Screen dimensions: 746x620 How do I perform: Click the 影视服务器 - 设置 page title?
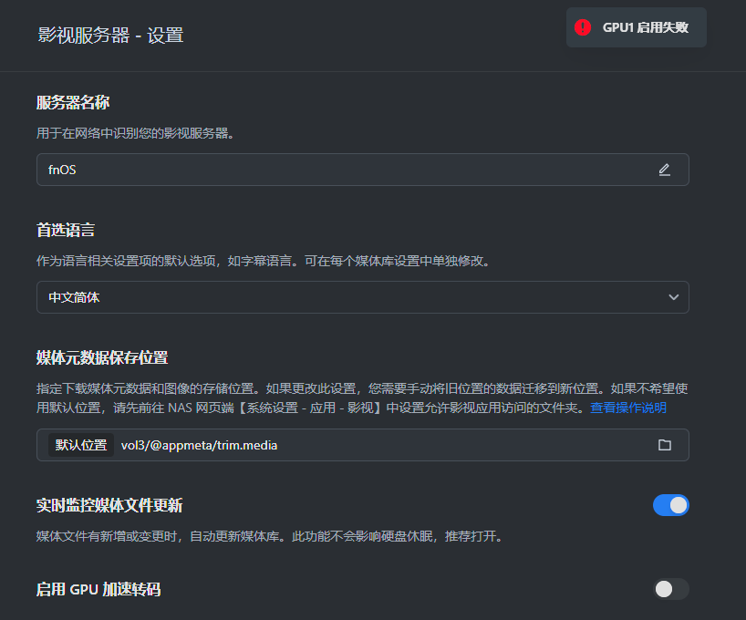pyautogui.click(x=110, y=36)
